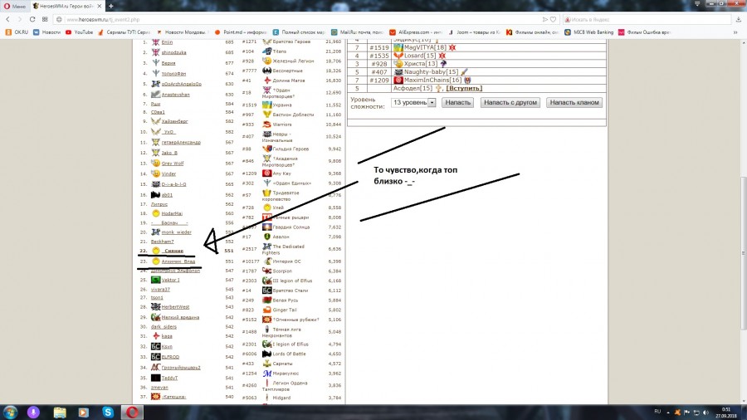
Task: Open the AliExpress.com bookmark
Action: click(416, 32)
